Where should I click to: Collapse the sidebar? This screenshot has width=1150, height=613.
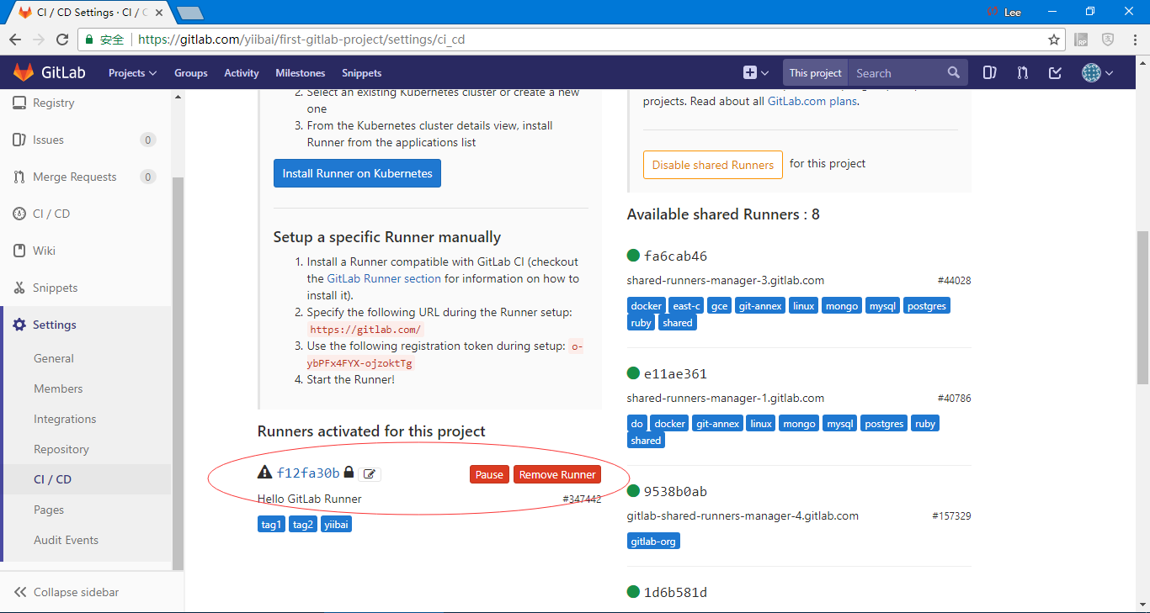pyautogui.click(x=67, y=592)
